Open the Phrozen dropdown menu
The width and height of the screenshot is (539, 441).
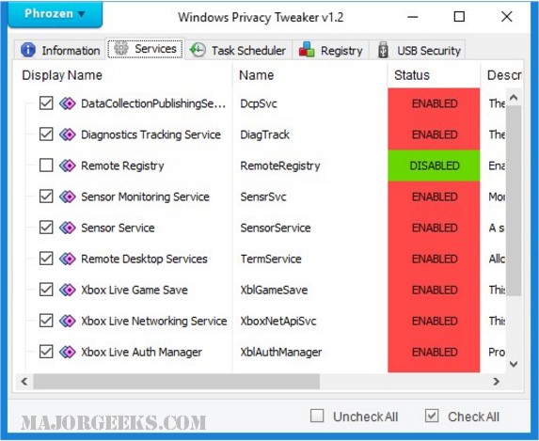point(55,14)
